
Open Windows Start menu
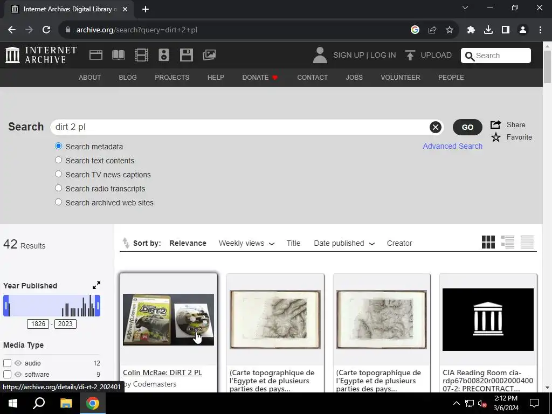click(13, 403)
